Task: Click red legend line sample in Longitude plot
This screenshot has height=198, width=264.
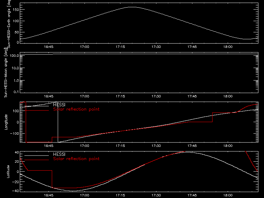Action: point(37,111)
